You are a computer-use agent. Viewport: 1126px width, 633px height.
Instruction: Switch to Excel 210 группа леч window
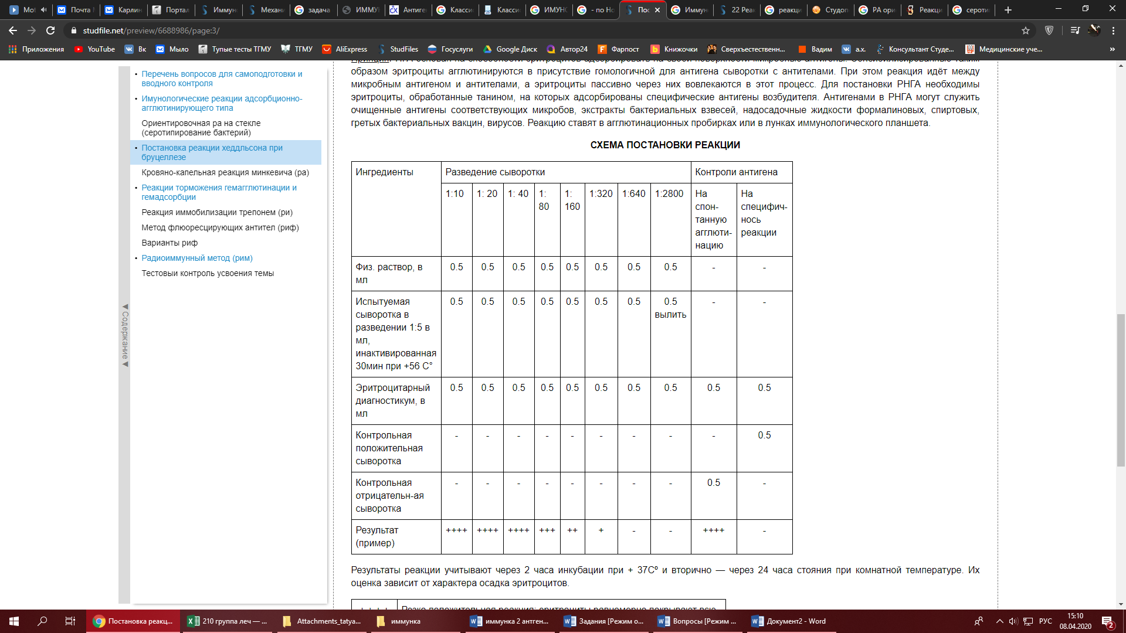click(x=227, y=621)
